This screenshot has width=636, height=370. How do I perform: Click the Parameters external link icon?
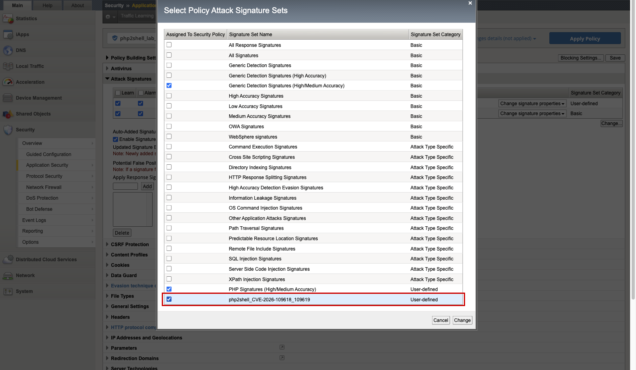(x=282, y=347)
